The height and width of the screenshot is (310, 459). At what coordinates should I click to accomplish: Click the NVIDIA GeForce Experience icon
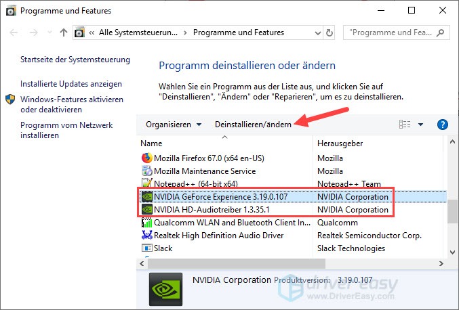click(x=146, y=197)
